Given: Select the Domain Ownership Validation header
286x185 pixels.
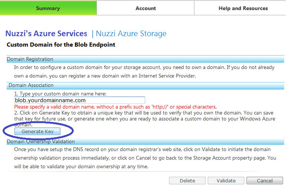Looking at the screenshot, I should 145,141.
